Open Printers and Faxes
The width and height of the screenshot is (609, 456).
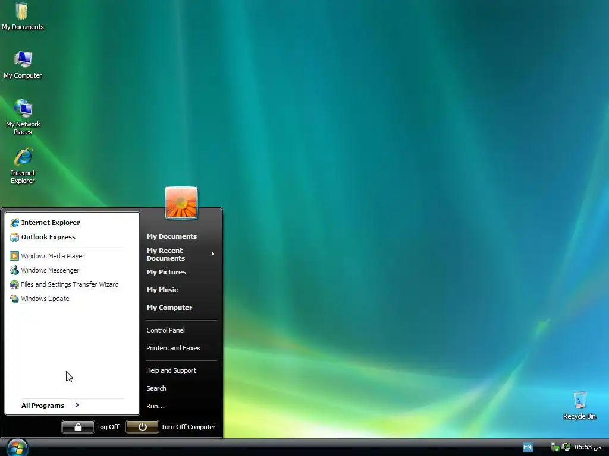click(173, 348)
